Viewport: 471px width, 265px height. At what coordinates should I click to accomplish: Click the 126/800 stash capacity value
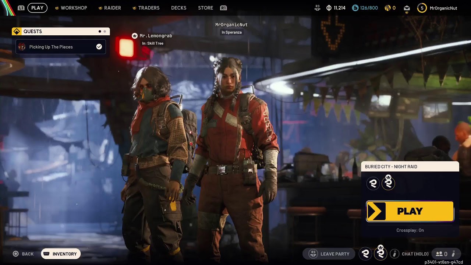click(369, 8)
